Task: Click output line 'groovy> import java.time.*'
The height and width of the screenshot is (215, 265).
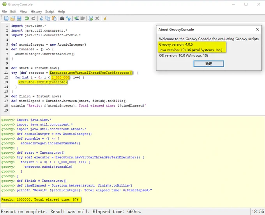Action: tap(26, 120)
